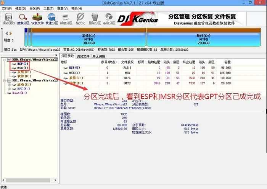Go to the next disk with the right arrow
This screenshot has height=189, width=267.
click(11, 34)
